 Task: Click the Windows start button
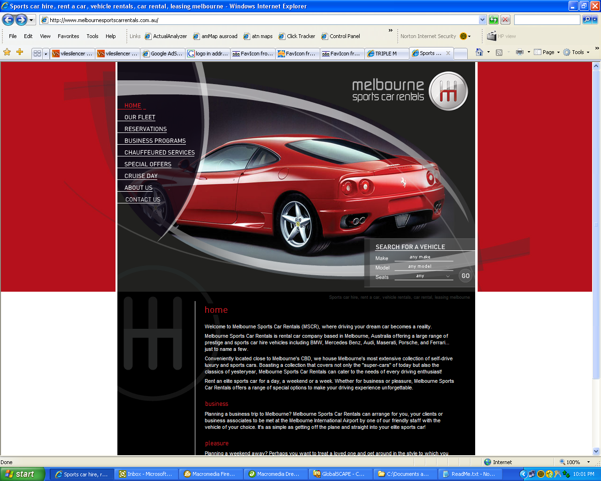click(x=22, y=474)
